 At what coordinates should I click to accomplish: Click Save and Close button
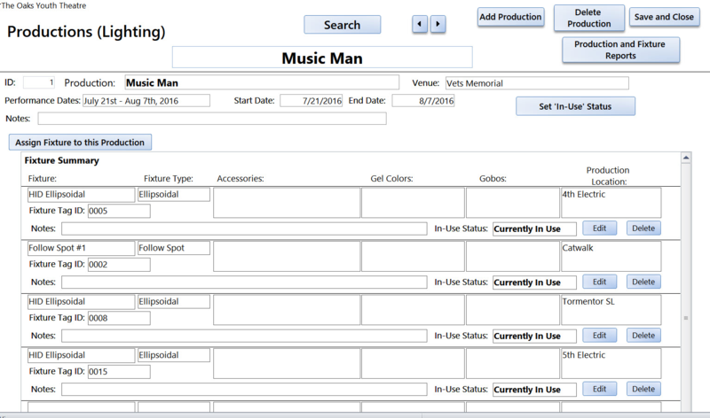coord(664,17)
